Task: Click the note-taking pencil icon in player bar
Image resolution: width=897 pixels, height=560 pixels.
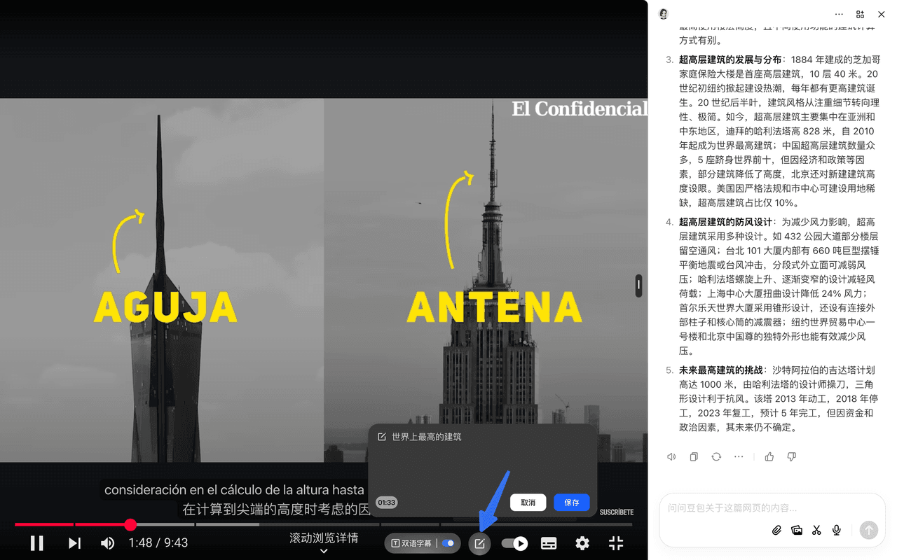Action: click(479, 543)
